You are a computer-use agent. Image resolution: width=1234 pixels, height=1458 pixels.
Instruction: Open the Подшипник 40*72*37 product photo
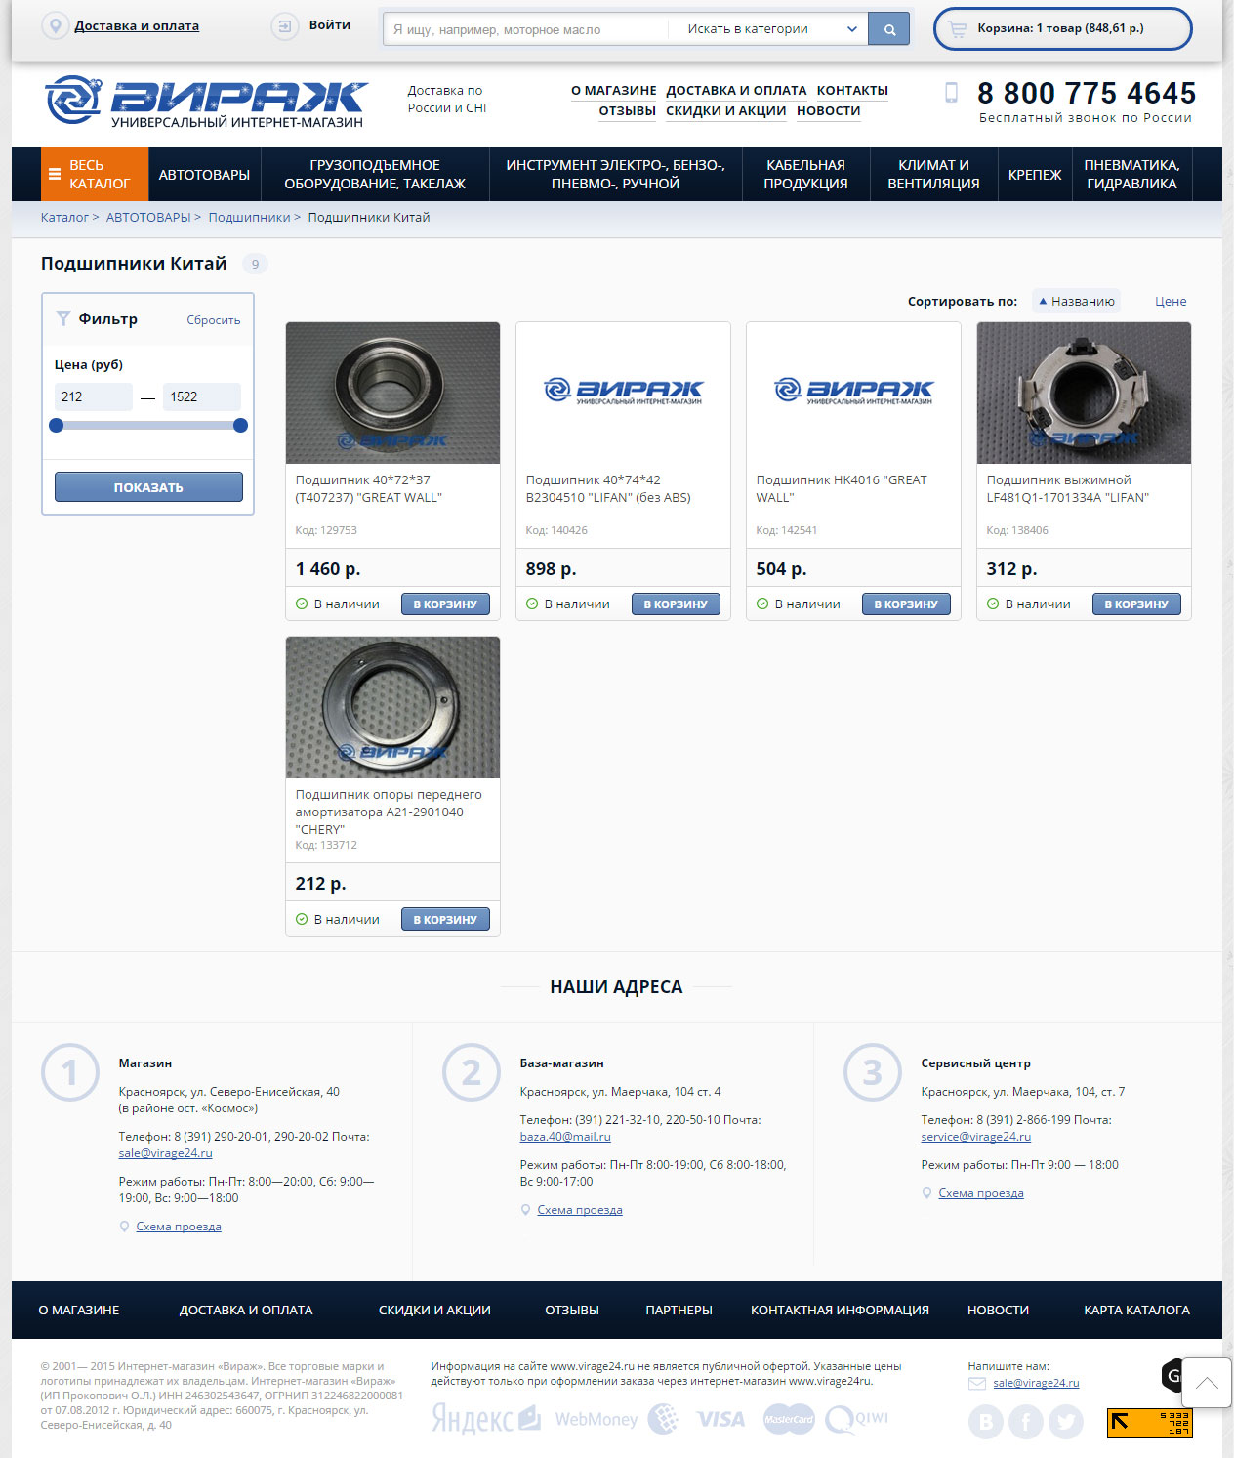tap(392, 393)
